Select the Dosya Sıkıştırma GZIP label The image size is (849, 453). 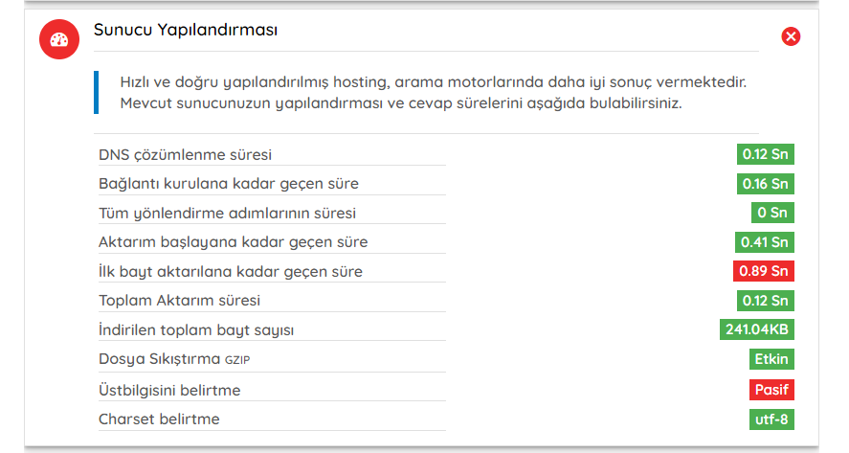[x=174, y=359]
